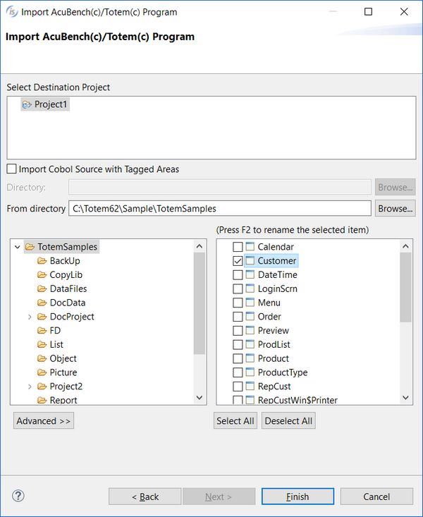Close the import dialog window
Image resolution: width=423 pixels, height=517 pixels.
[404, 12]
